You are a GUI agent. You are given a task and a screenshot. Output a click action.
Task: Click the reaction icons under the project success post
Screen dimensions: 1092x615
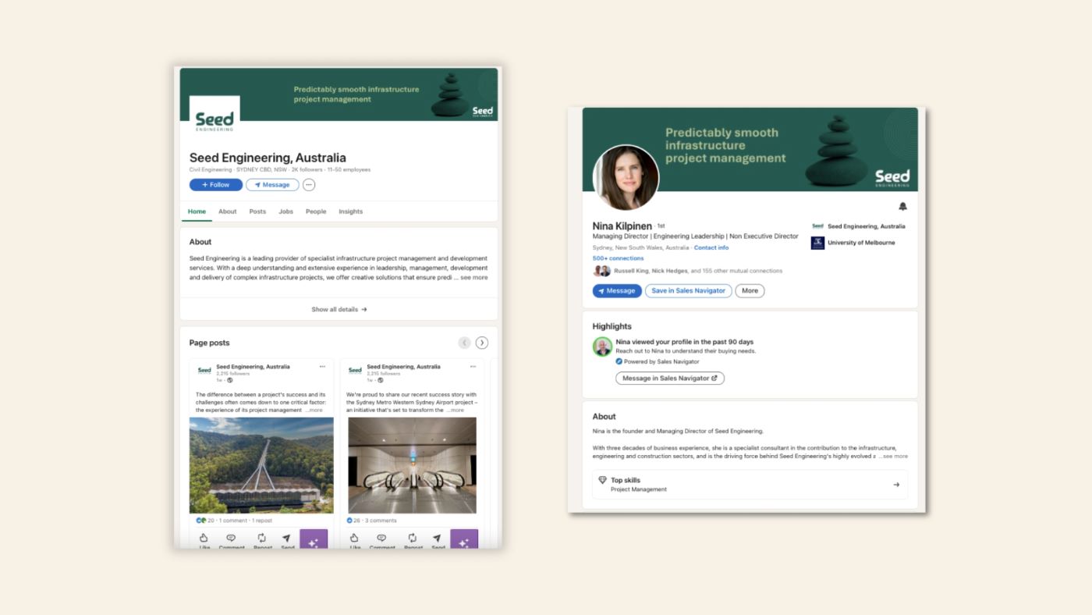[x=201, y=521]
